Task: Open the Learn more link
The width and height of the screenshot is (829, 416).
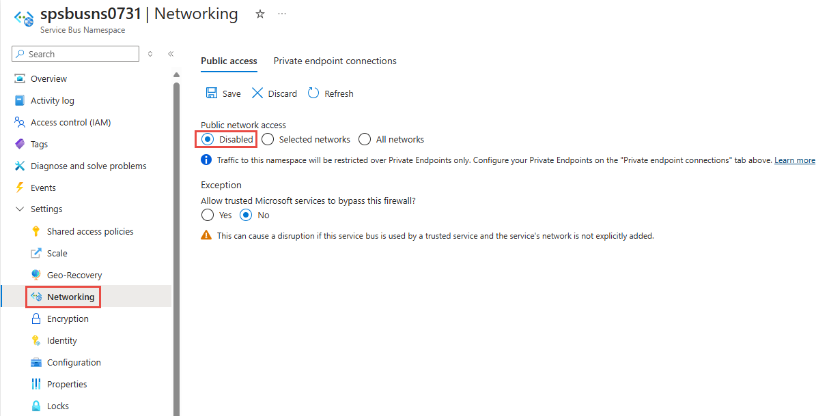Action: 794,160
